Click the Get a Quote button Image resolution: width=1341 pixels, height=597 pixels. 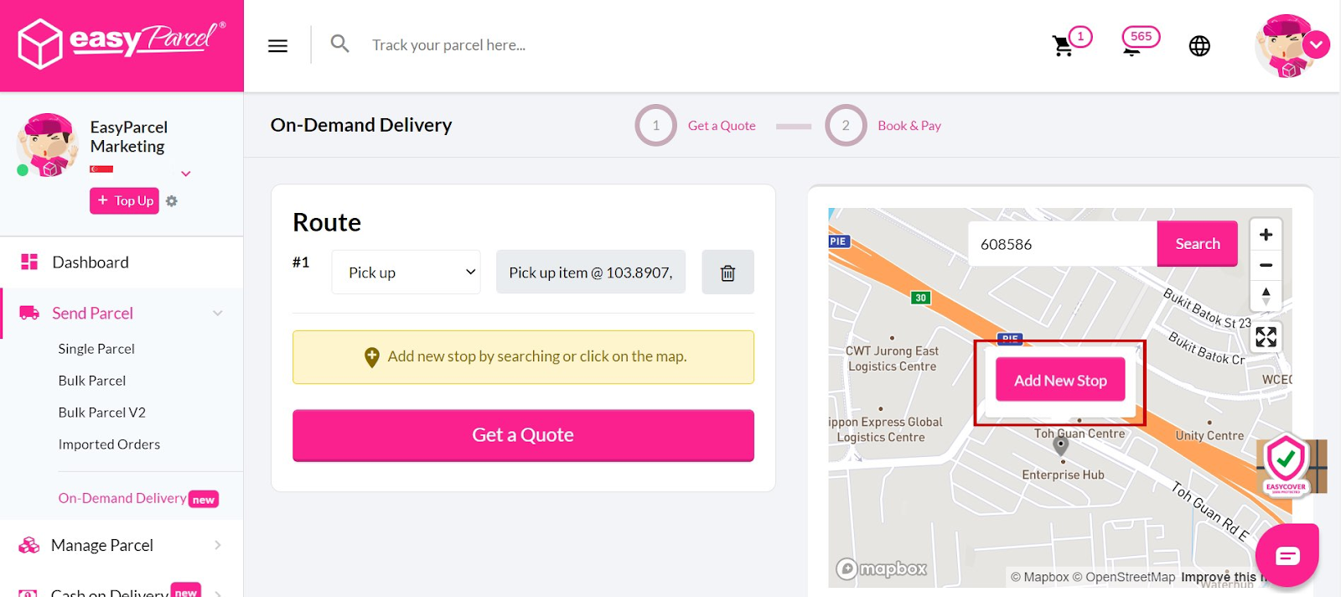522,435
